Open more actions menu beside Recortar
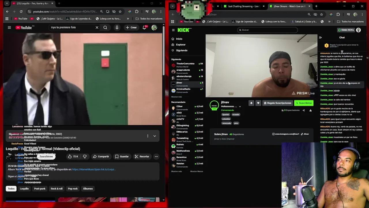 tap(156, 157)
